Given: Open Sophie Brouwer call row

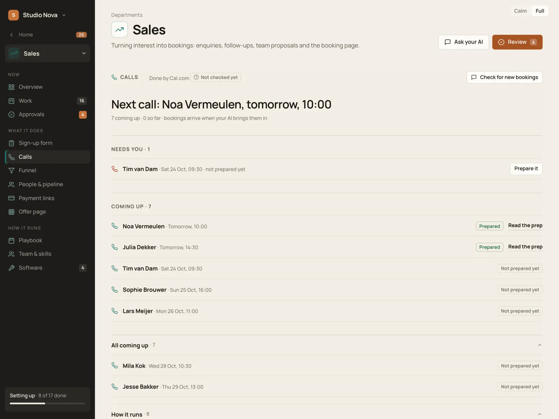Looking at the screenshot, I should click(x=327, y=289).
